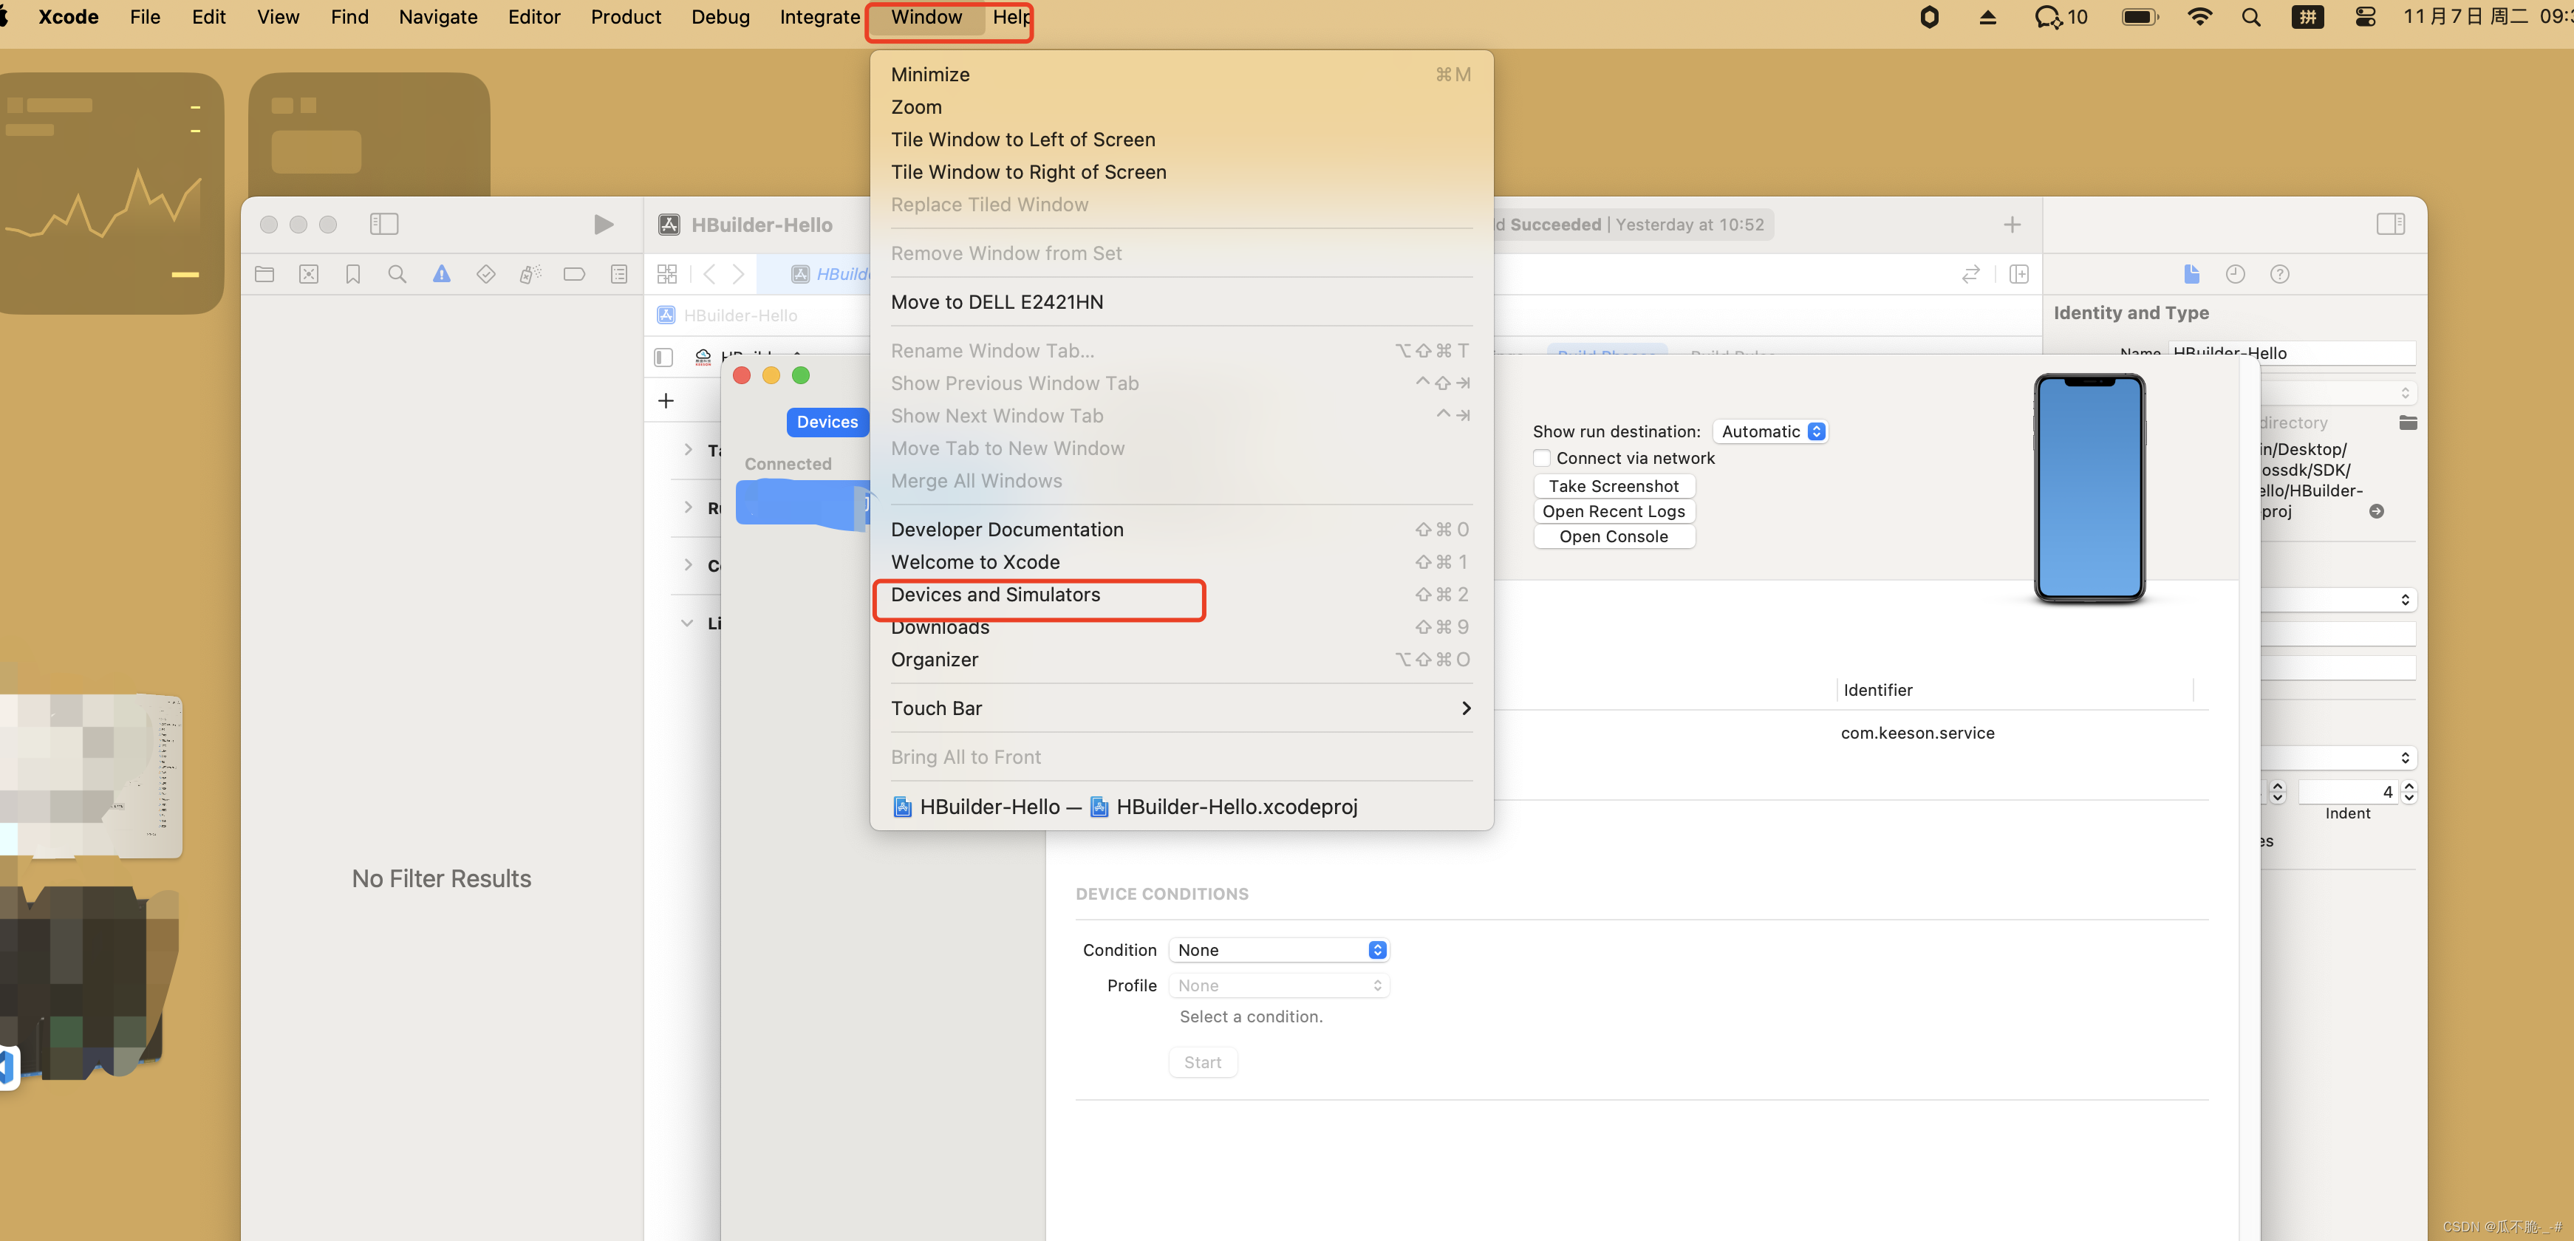Show the history inspector clock icon
Viewport: 2574px width, 1241px height.
pos(2236,275)
